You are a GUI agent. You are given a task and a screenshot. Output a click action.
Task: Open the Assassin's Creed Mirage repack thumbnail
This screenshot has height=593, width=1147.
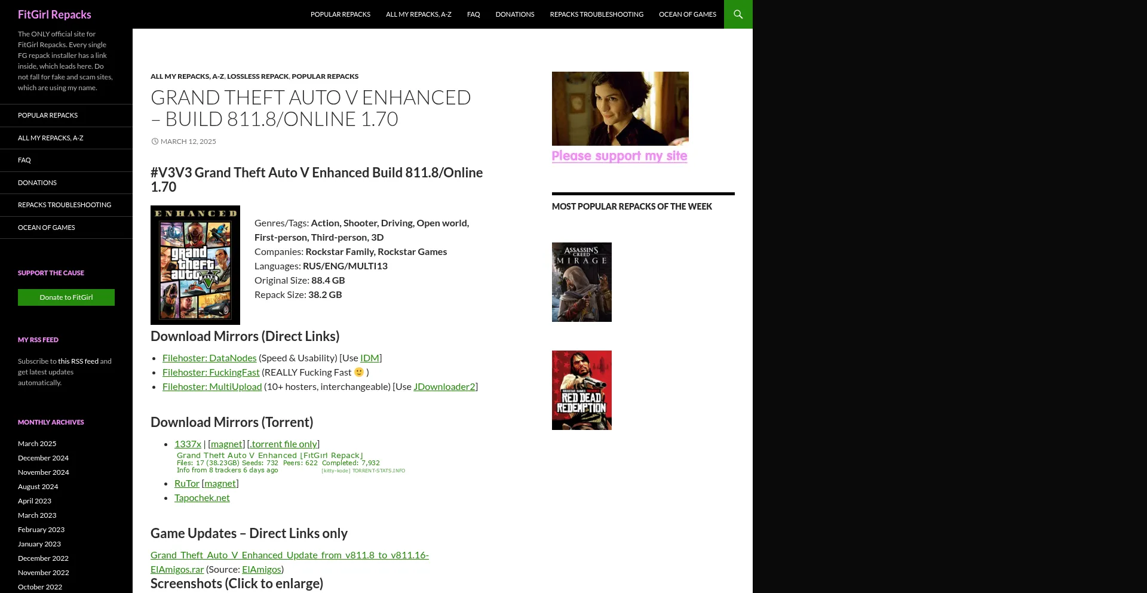pyautogui.click(x=581, y=282)
